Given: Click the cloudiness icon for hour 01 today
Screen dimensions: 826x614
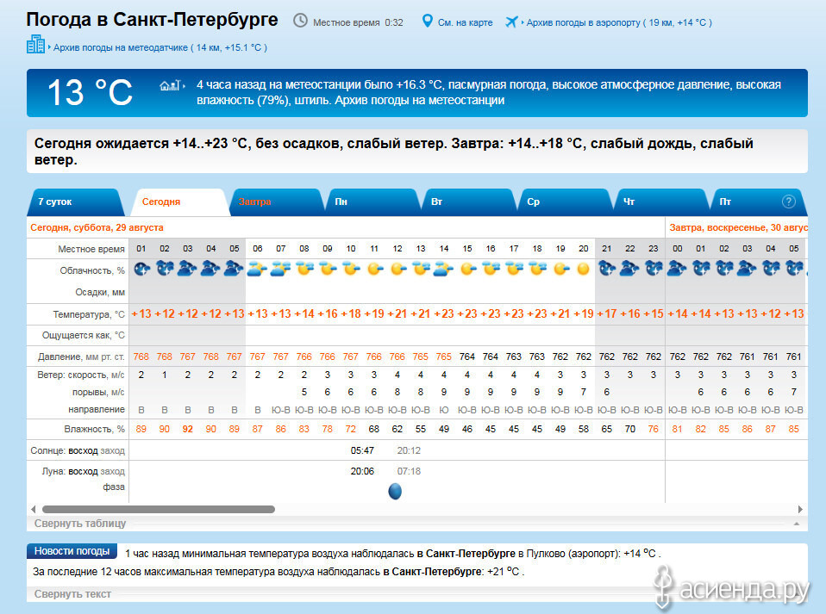Looking at the screenshot, I should click(x=141, y=270).
